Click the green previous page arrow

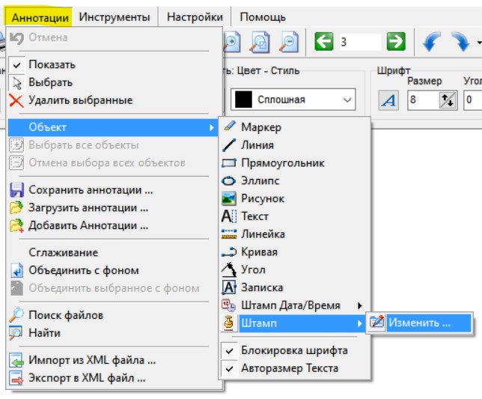pyautogui.click(x=324, y=42)
